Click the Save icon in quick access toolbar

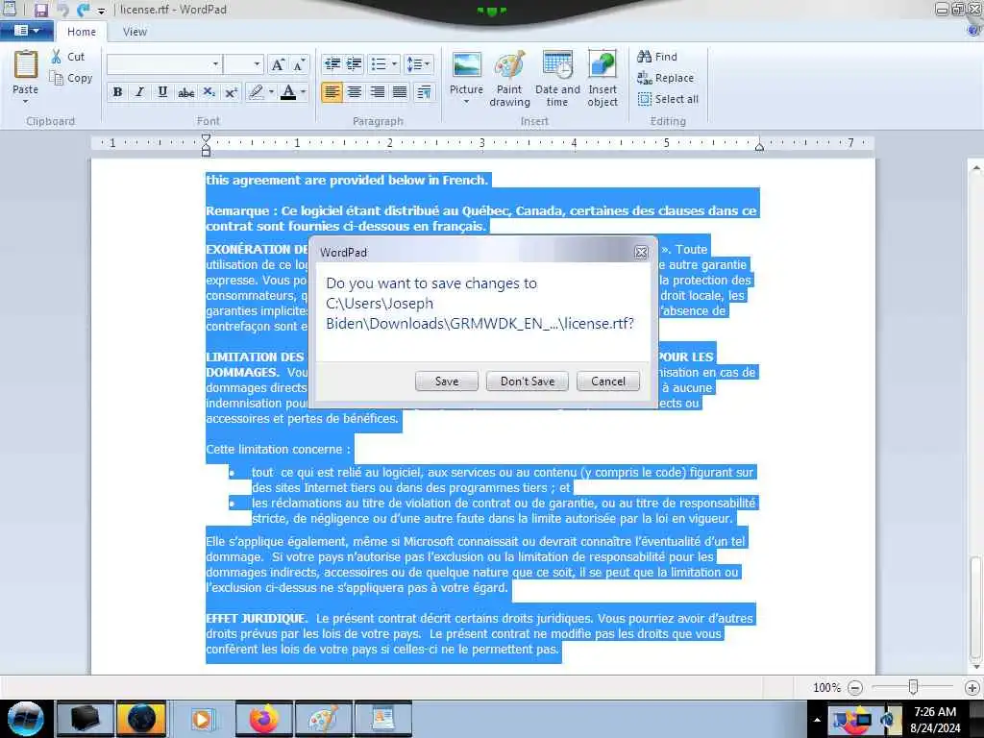point(40,10)
